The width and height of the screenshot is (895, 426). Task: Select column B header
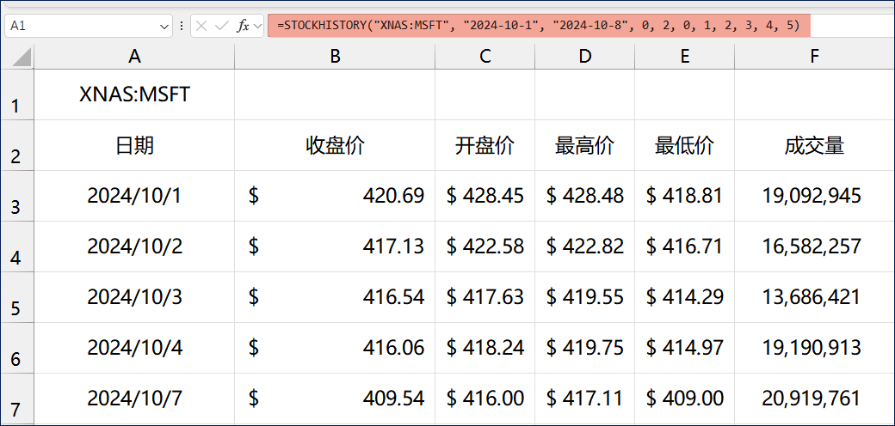click(x=335, y=57)
